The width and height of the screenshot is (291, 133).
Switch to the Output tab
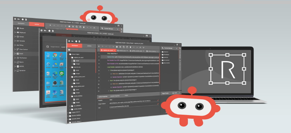pyautogui.click(x=126, y=96)
